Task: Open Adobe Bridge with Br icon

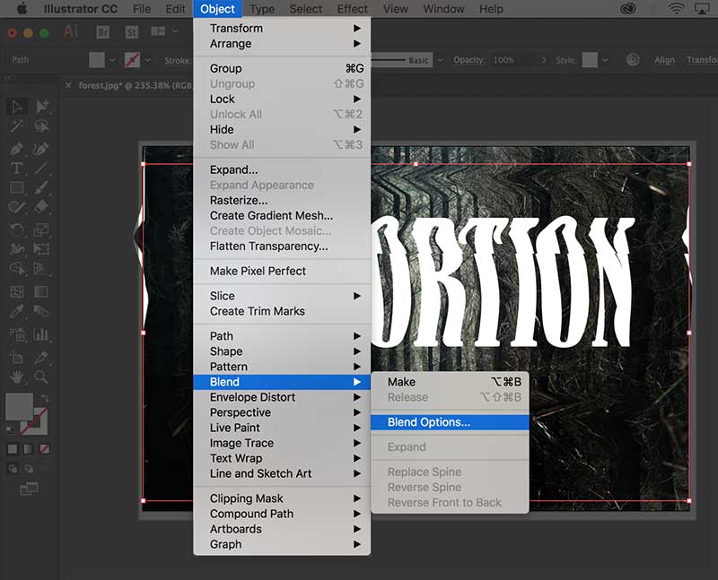Action: click(103, 32)
